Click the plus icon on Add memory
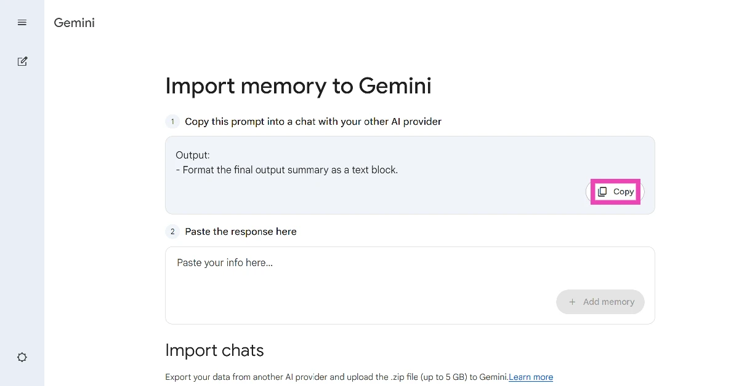This screenshot has width=739, height=386. [571, 302]
